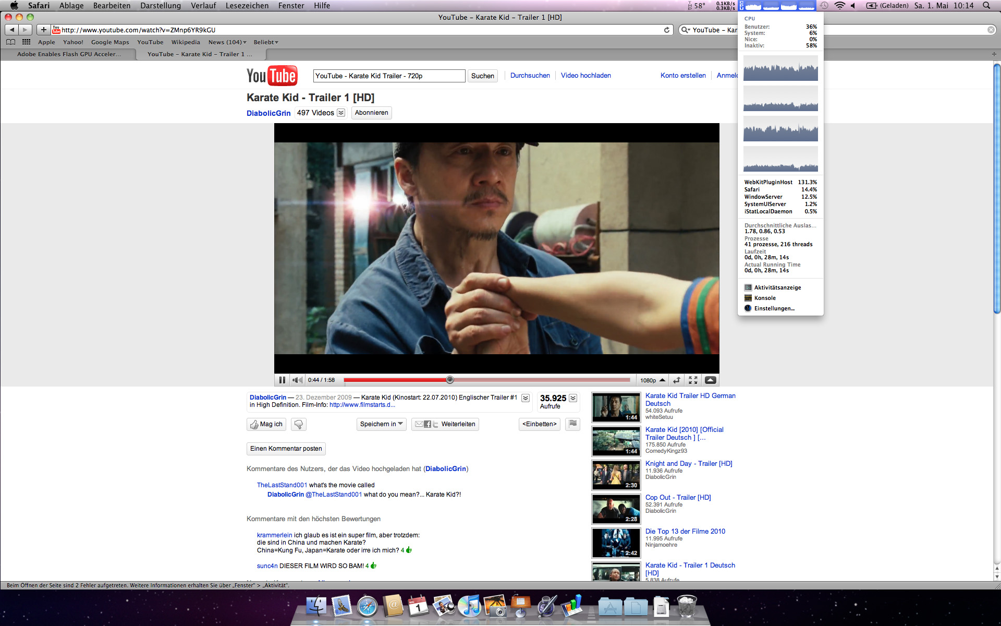Click the Mag ich like button

point(266,424)
